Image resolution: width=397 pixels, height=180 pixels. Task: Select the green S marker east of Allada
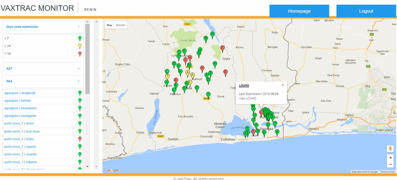(x=197, y=89)
